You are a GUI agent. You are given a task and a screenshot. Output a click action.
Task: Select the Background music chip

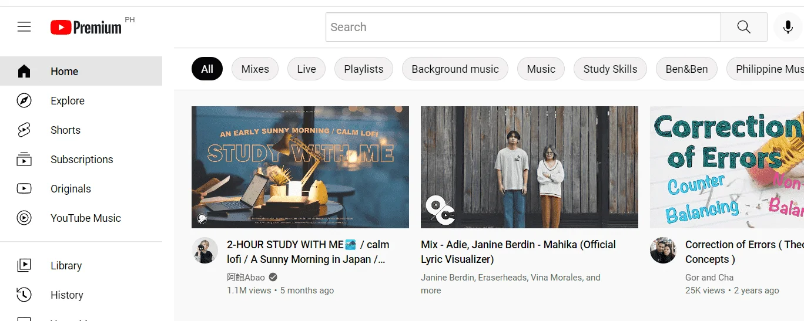click(455, 69)
